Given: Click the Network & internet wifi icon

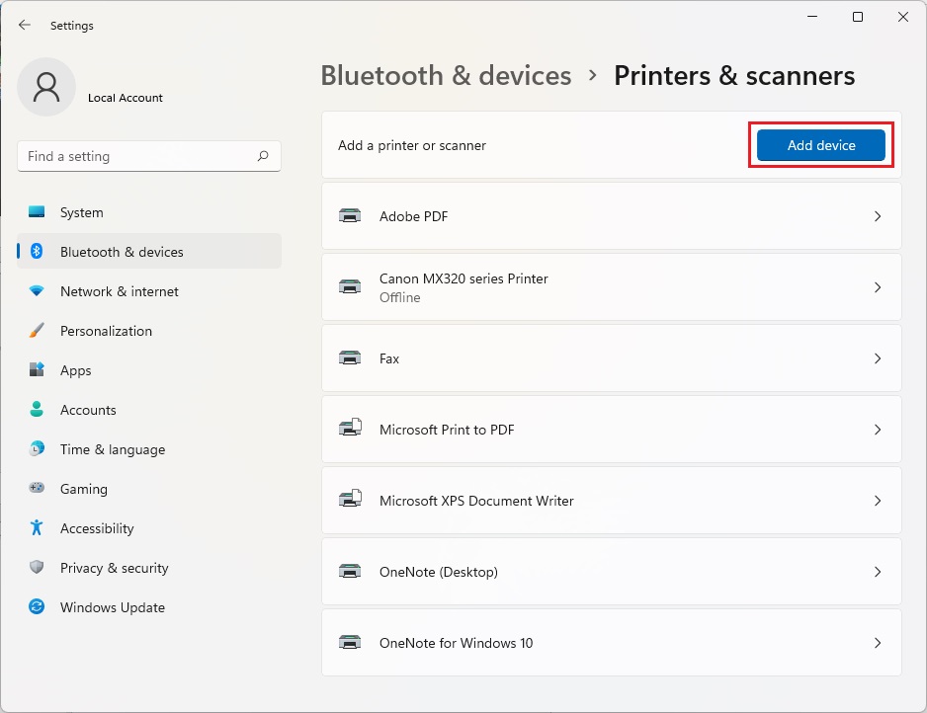Looking at the screenshot, I should pos(37,291).
